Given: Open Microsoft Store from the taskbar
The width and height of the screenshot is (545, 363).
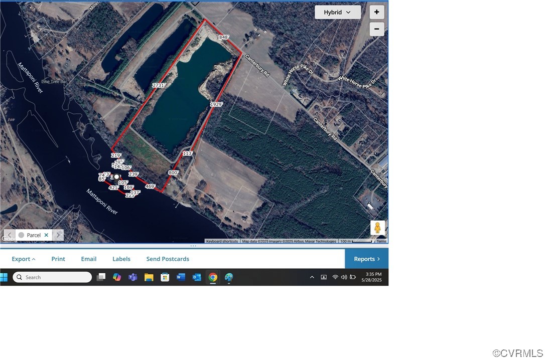Looking at the screenshot, I should pyautogui.click(x=165, y=277).
